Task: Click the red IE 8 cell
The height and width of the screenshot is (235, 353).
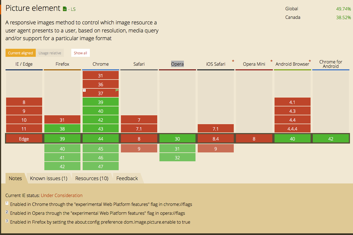Action: pyautogui.click(x=24, y=102)
